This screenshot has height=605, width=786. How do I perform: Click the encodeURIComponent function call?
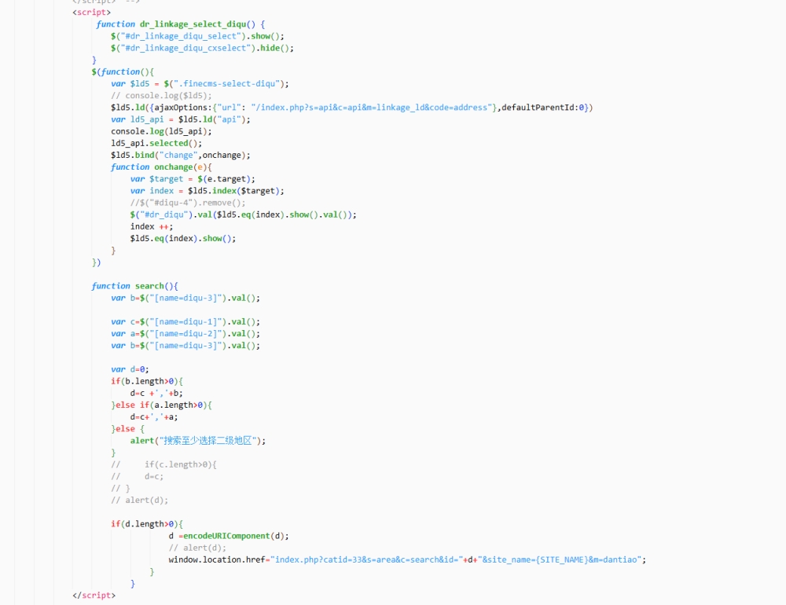226,536
